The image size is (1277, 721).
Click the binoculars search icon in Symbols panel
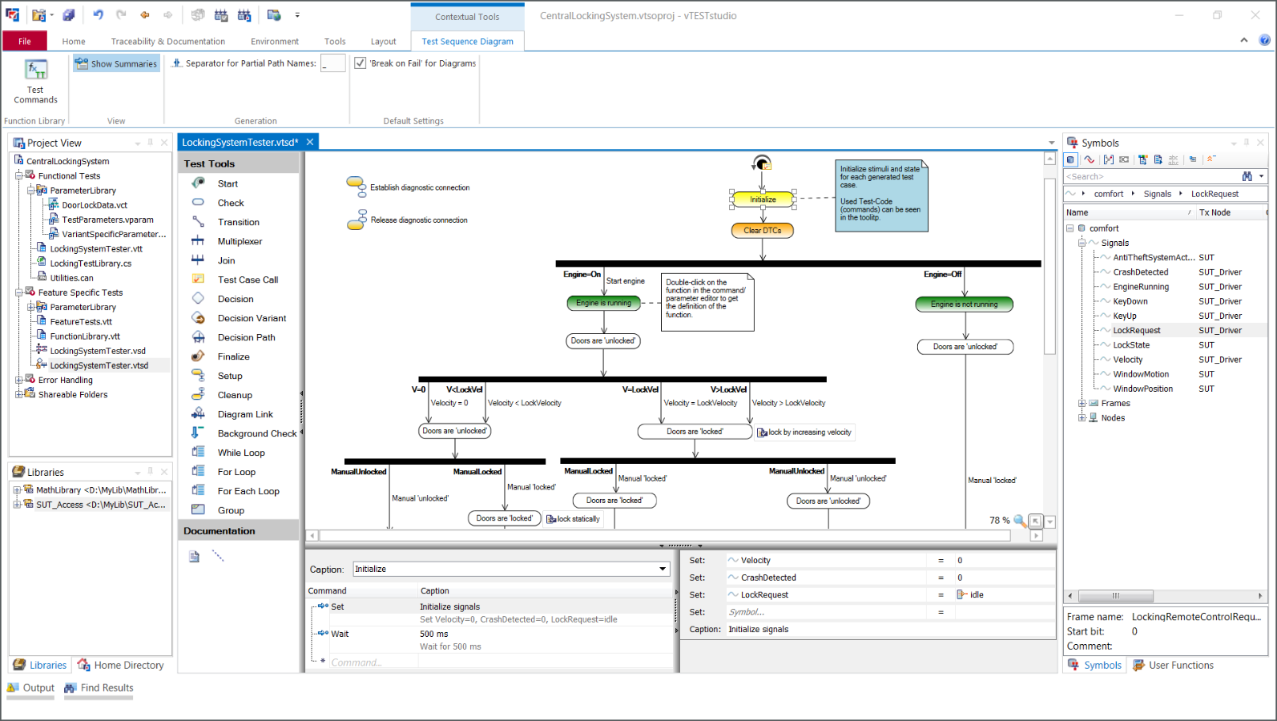tap(1247, 176)
